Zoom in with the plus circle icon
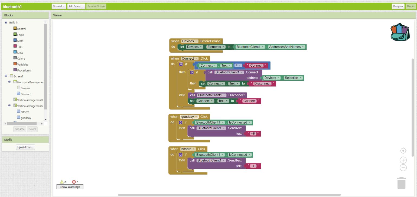This screenshot has height=197, width=417. point(403,160)
